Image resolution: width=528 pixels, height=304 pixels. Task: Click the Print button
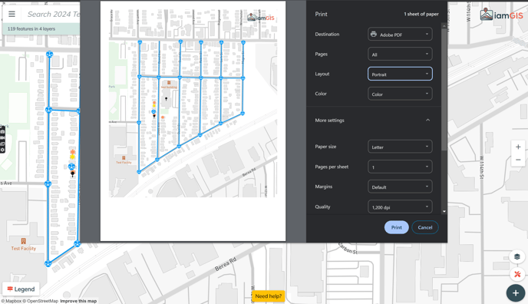pyautogui.click(x=396, y=227)
